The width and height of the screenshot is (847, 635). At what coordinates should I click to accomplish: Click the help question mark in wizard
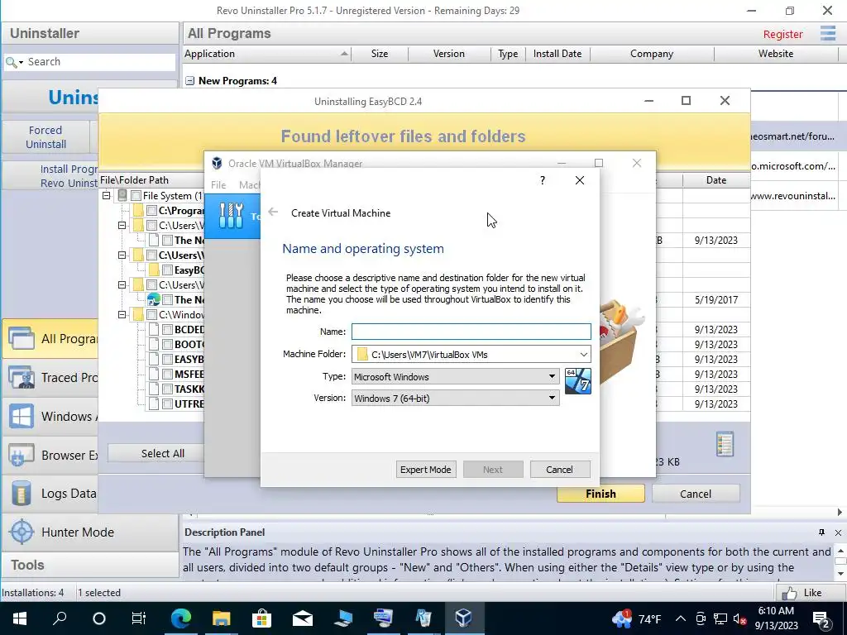point(543,180)
